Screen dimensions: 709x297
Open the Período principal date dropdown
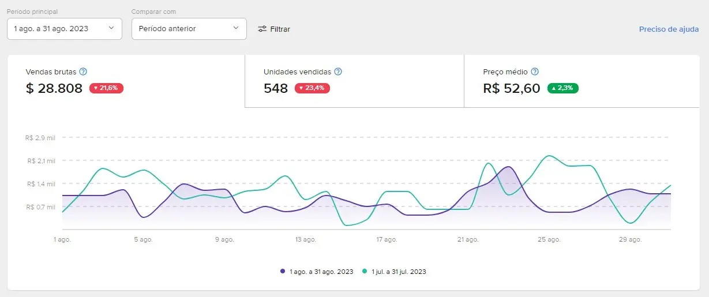pyautogui.click(x=64, y=29)
